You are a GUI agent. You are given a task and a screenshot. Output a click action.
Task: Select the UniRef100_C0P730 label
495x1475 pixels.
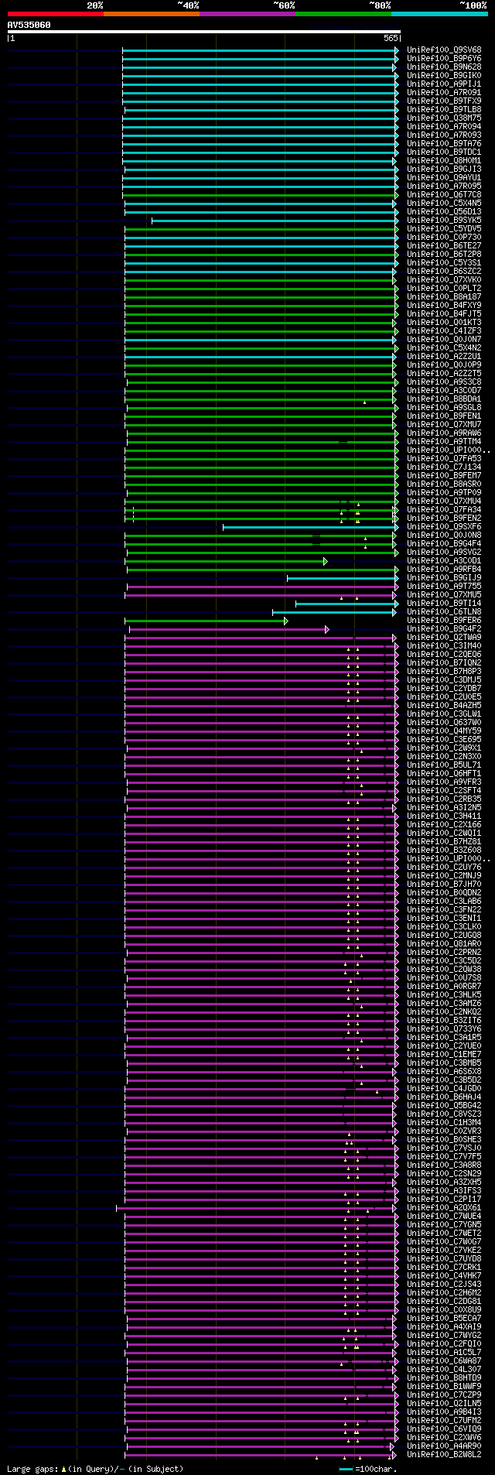point(444,238)
